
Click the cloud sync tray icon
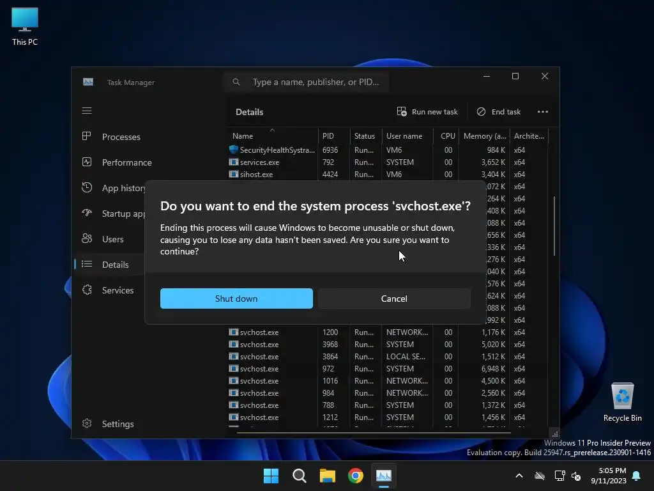540,476
